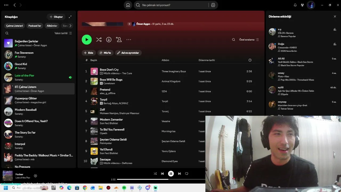
Task: Open Late of the Pier artist link in player
Action: [23, 178]
